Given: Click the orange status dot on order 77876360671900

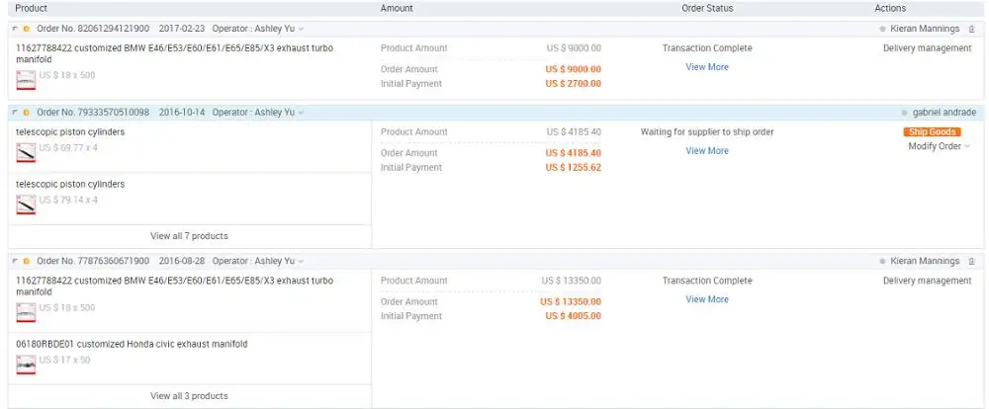Looking at the screenshot, I should tap(26, 261).
